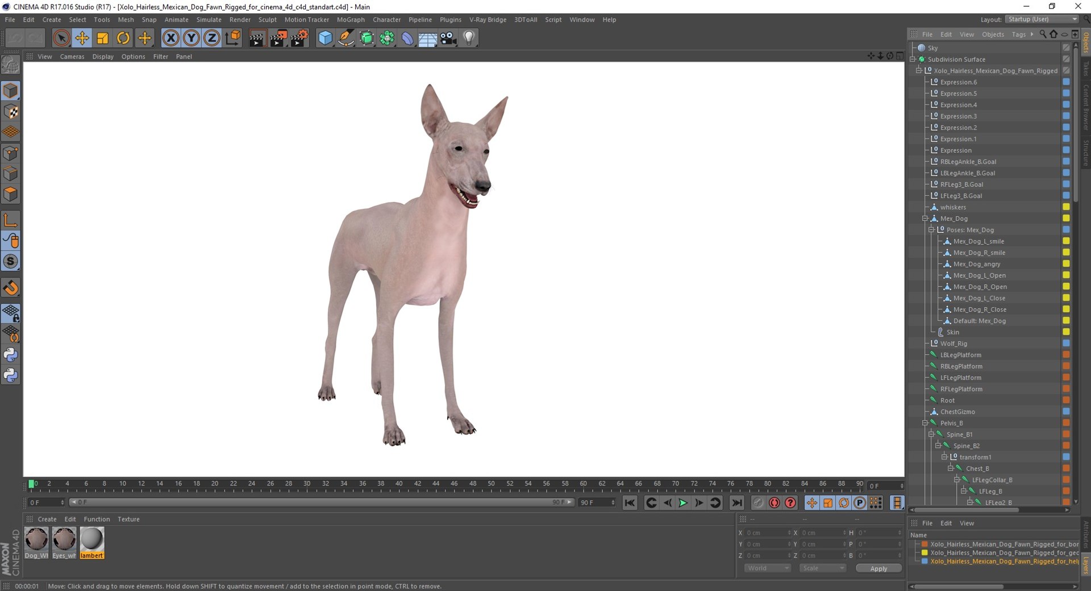Enable the Axis mode L icon
This screenshot has width=1091, height=591.
point(11,220)
